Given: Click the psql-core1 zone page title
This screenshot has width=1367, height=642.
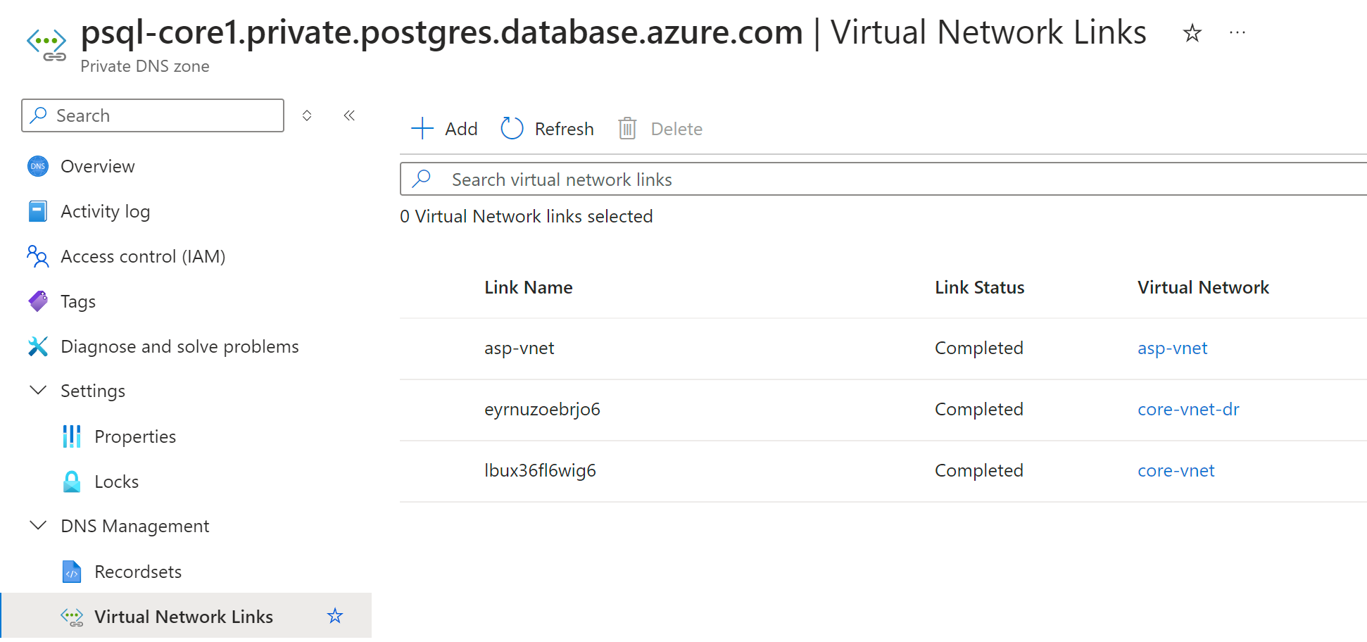Looking at the screenshot, I should click(442, 33).
